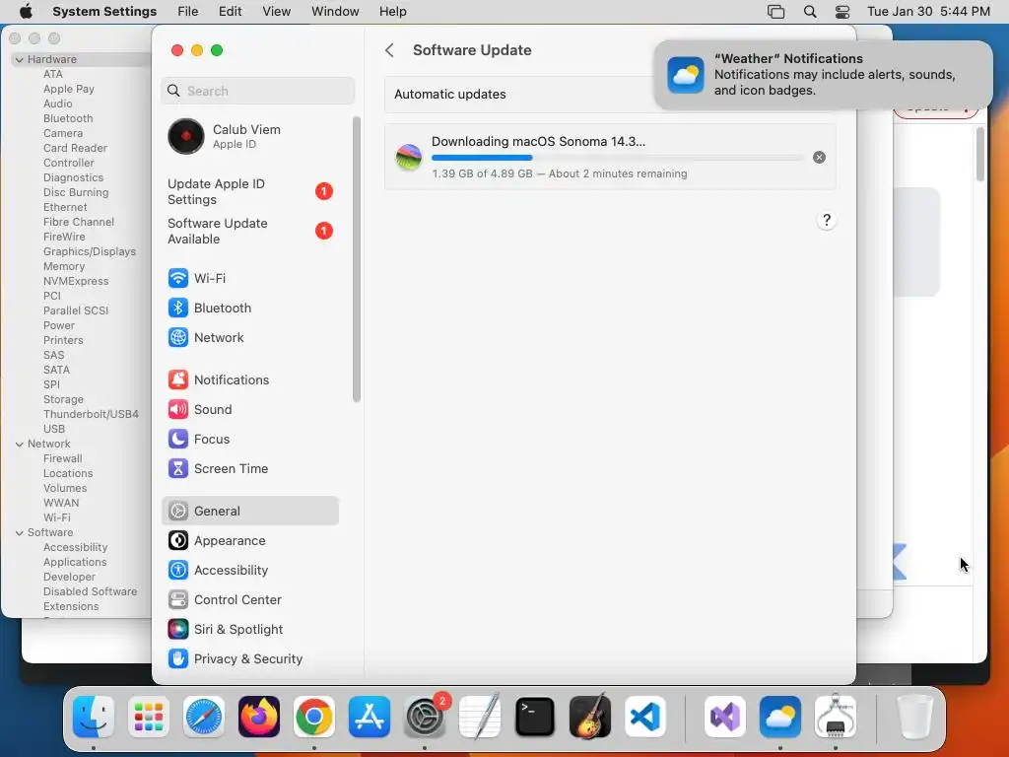Viewport: 1009px width, 757px height.
Task: Open the Apple menu
Action: click(26, 12)
